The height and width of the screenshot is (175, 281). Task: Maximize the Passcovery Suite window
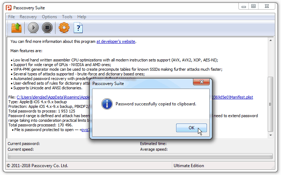click(253, 6)
